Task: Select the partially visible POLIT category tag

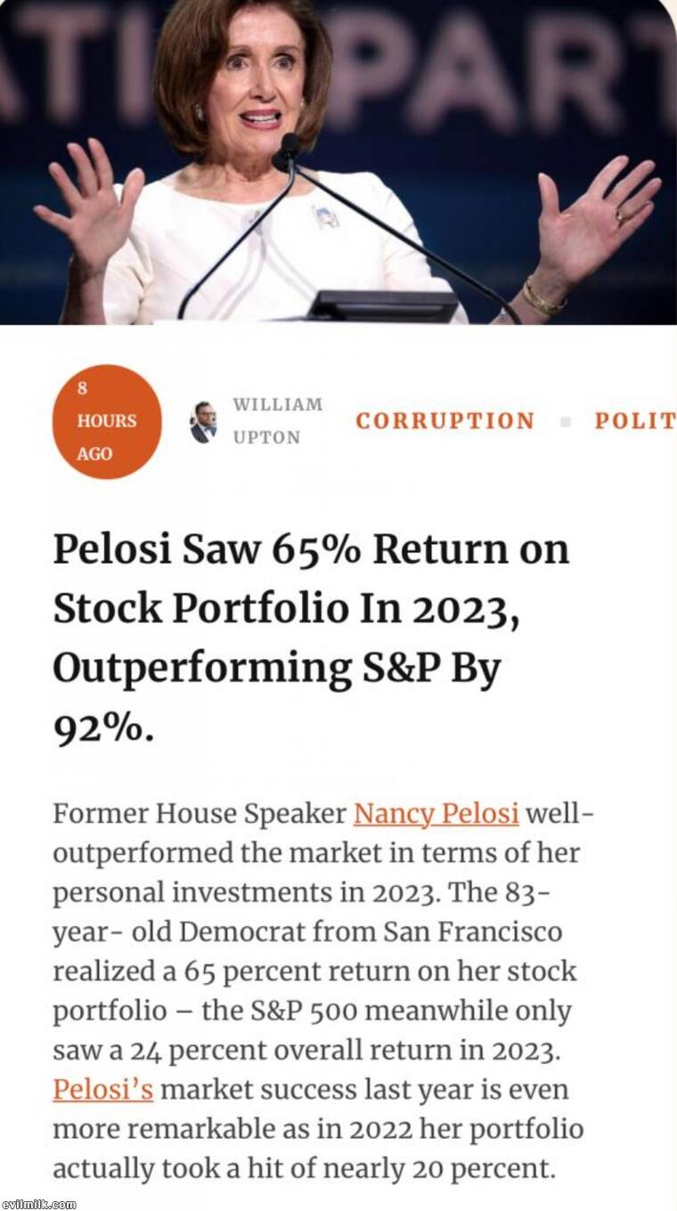Action: (634, 421)
